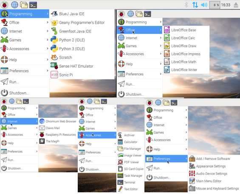
Task: Open Raspberry Pi Resources
Action: click(58, 134)
